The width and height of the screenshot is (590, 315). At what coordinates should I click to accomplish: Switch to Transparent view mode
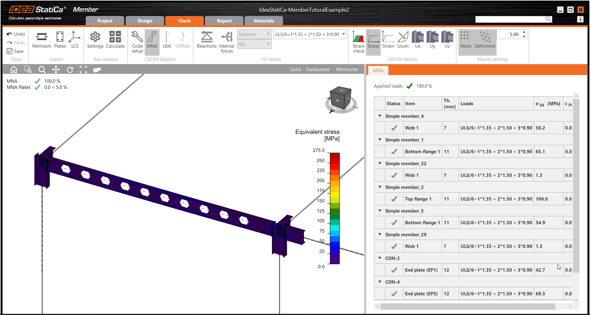tap(317, 70)
